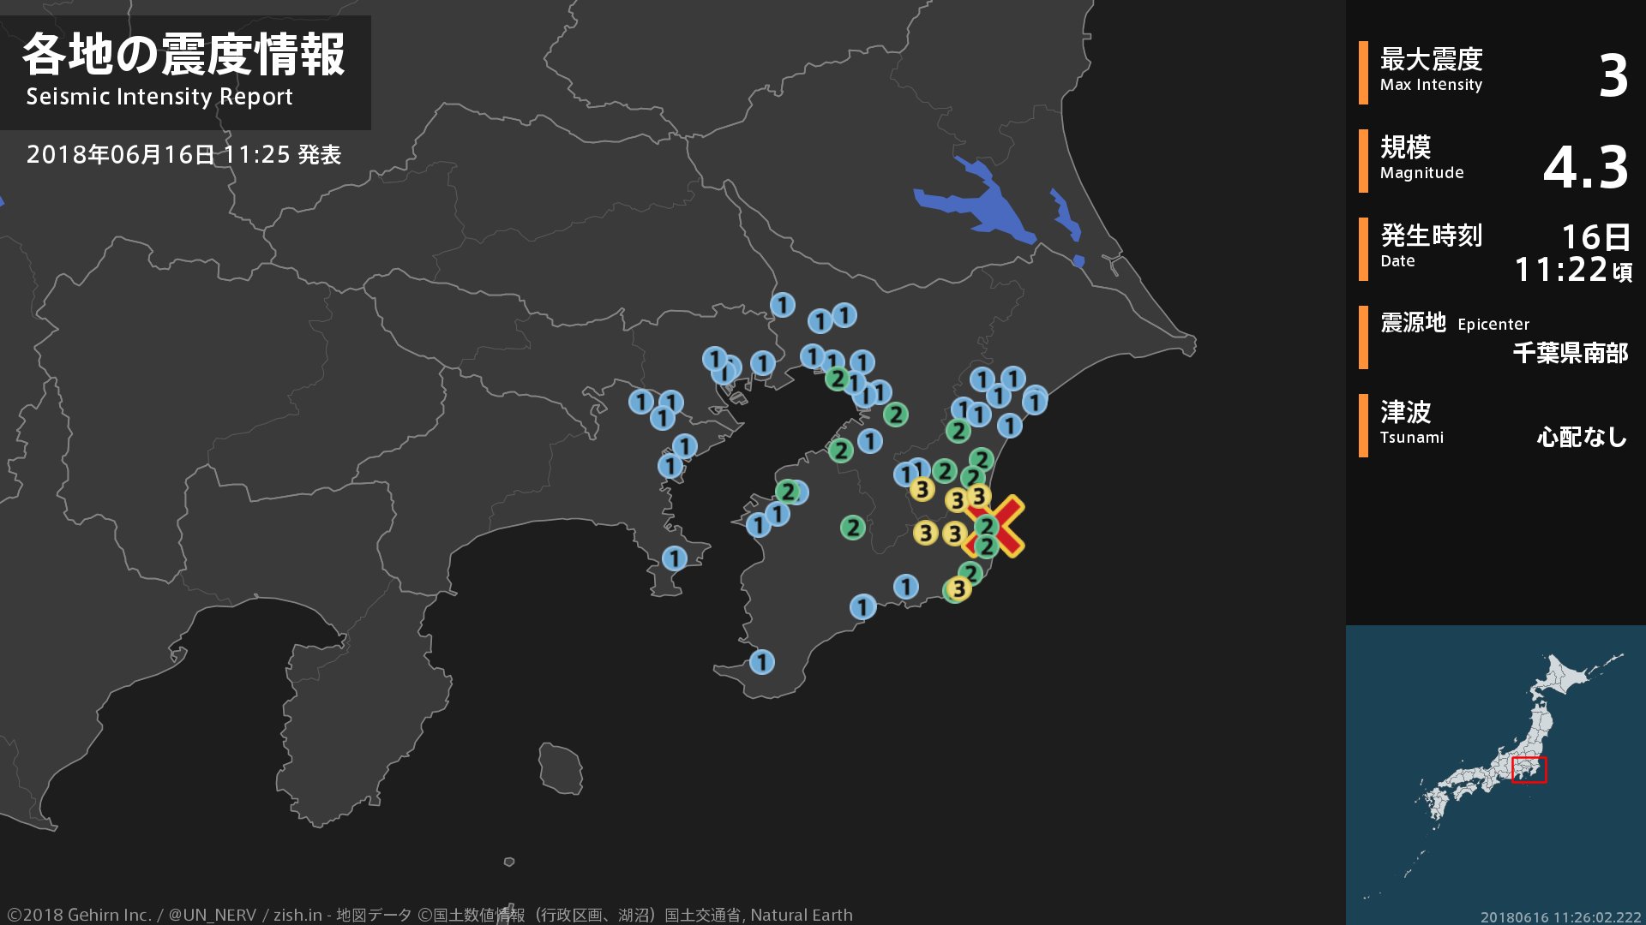Click the occurrence time 11:22頃
This screenshot has height=925, width=1646.
[1573, 270]
